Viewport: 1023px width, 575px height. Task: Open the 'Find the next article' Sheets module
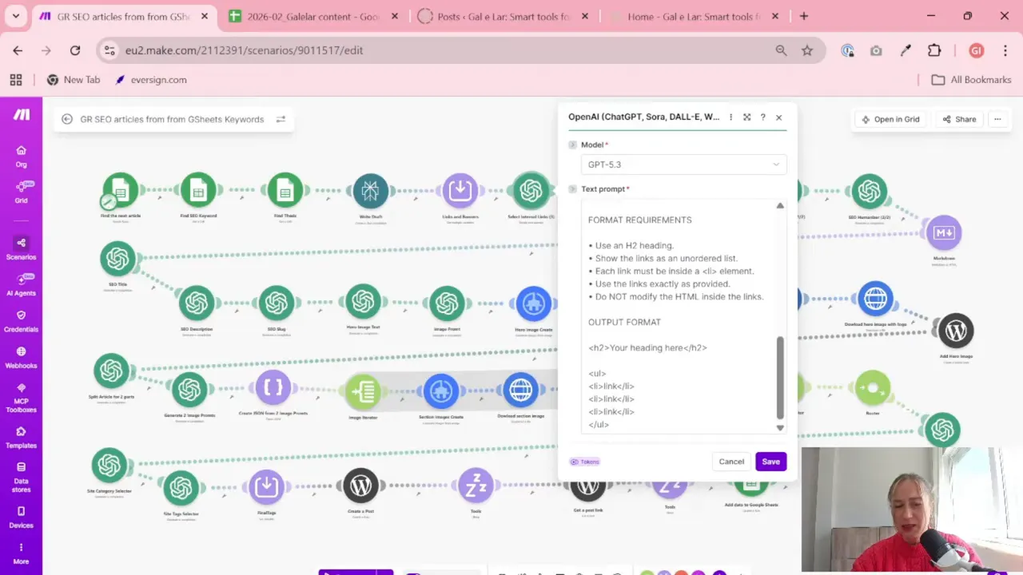[121, 190]
